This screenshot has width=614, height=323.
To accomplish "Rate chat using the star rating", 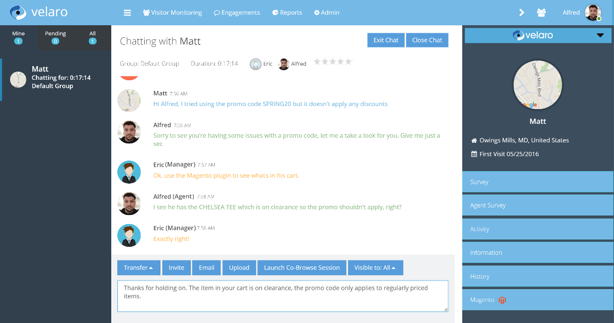I will tap(332, 62).
